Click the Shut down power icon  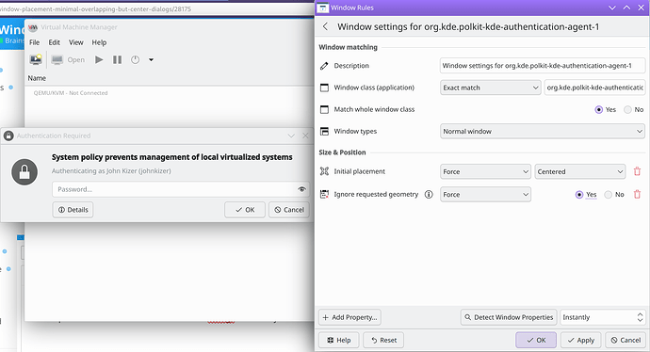pyautogui.click(x=135, y=59)
